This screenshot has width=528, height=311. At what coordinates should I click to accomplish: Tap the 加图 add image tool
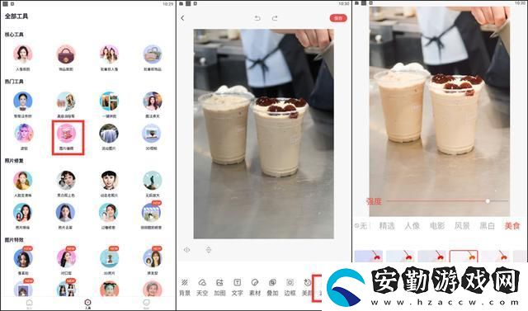point(219,287)
